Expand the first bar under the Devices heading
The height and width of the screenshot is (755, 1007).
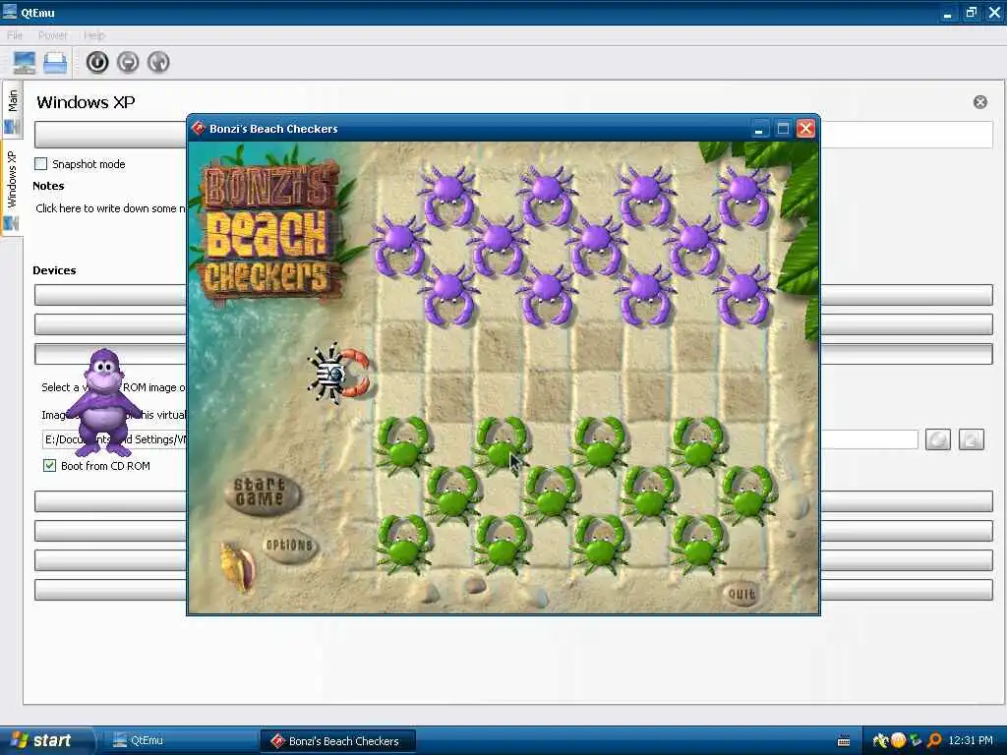pos(513,295)
